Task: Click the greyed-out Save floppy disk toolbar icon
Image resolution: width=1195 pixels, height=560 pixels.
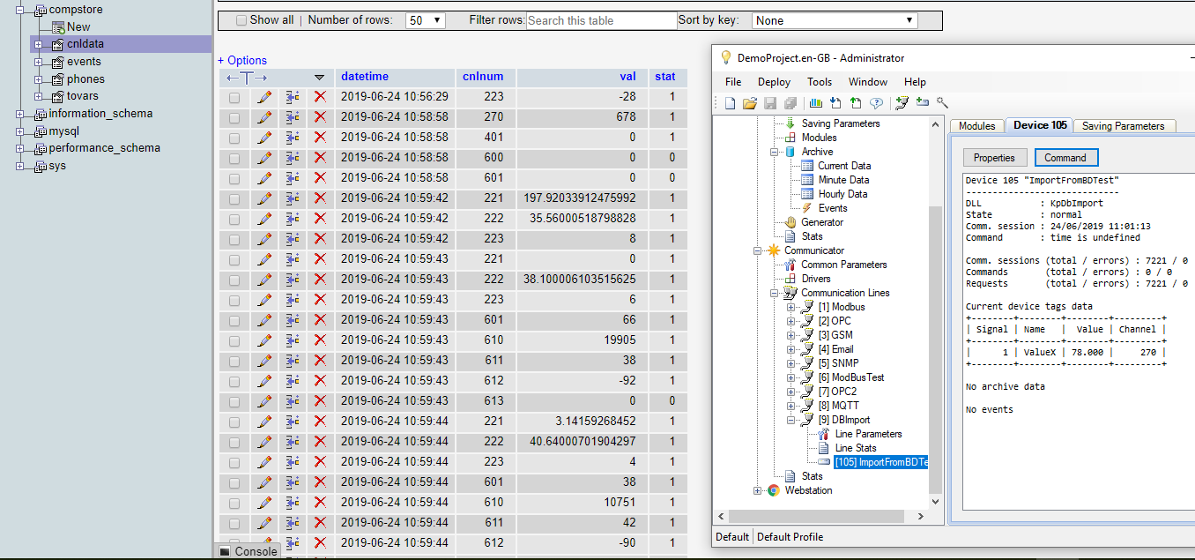Action: [x=770, y=103]
